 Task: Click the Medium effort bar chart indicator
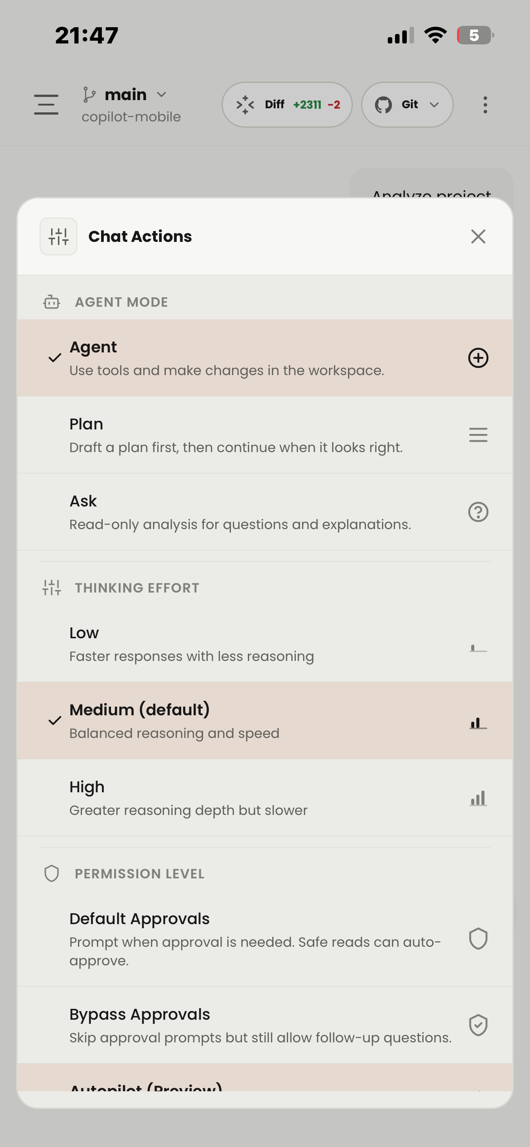pyautogui.click(x=478, y=721)
